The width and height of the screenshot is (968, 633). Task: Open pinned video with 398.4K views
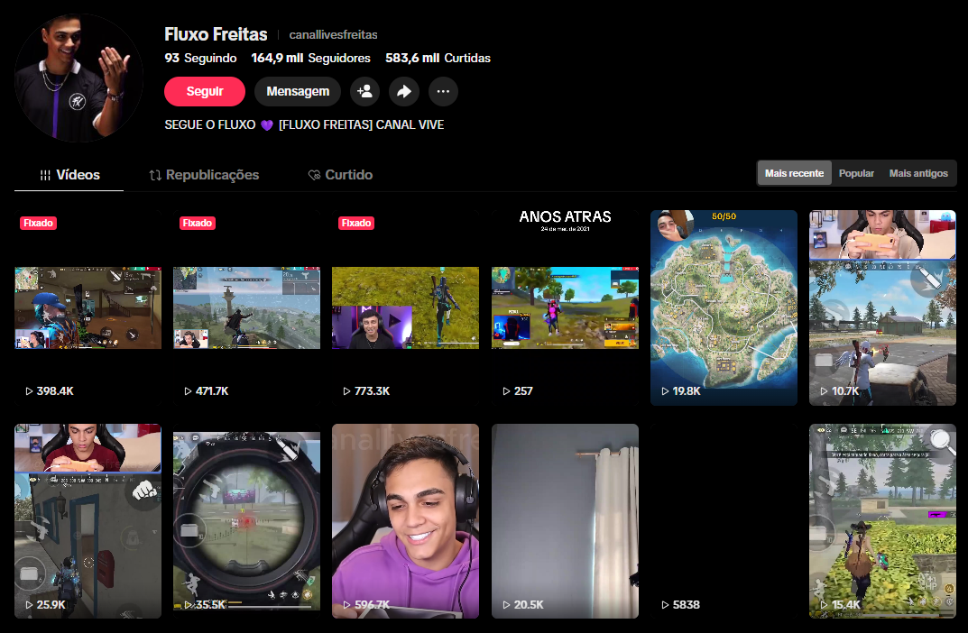coord(88,307)
